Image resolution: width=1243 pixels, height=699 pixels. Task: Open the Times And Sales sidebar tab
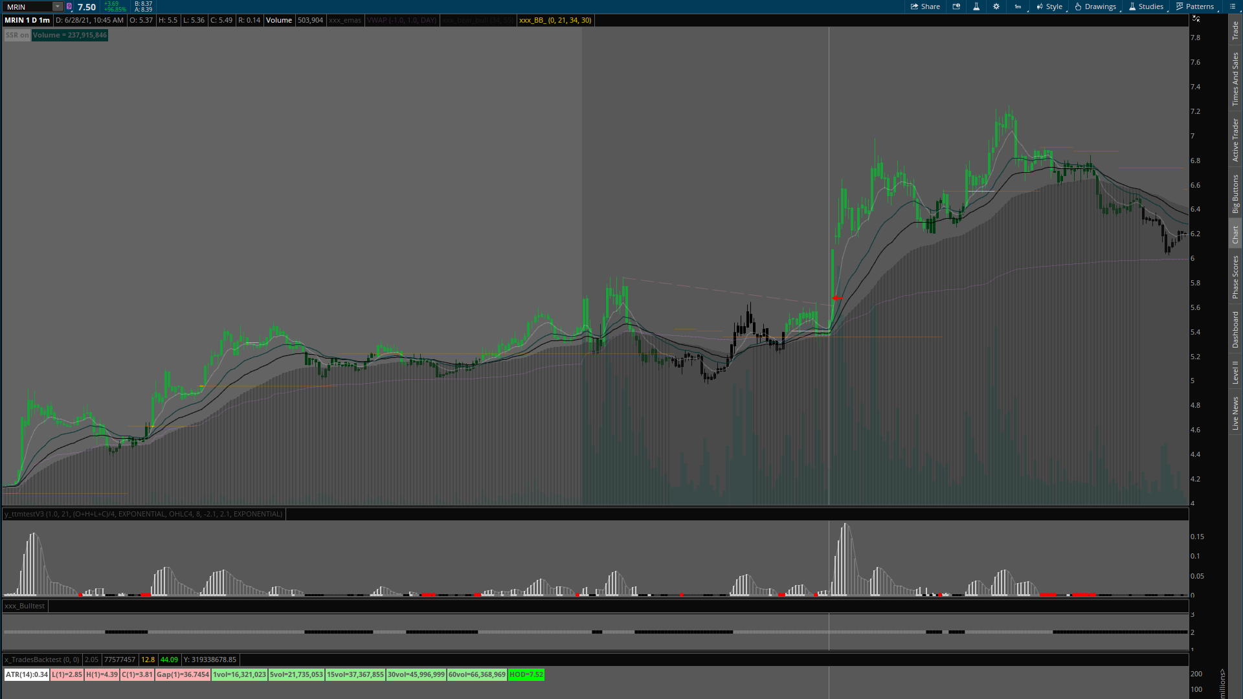[x=1235, y=79]
